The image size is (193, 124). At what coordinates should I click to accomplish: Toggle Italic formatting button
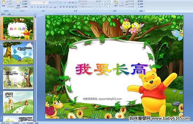point(35,7)
